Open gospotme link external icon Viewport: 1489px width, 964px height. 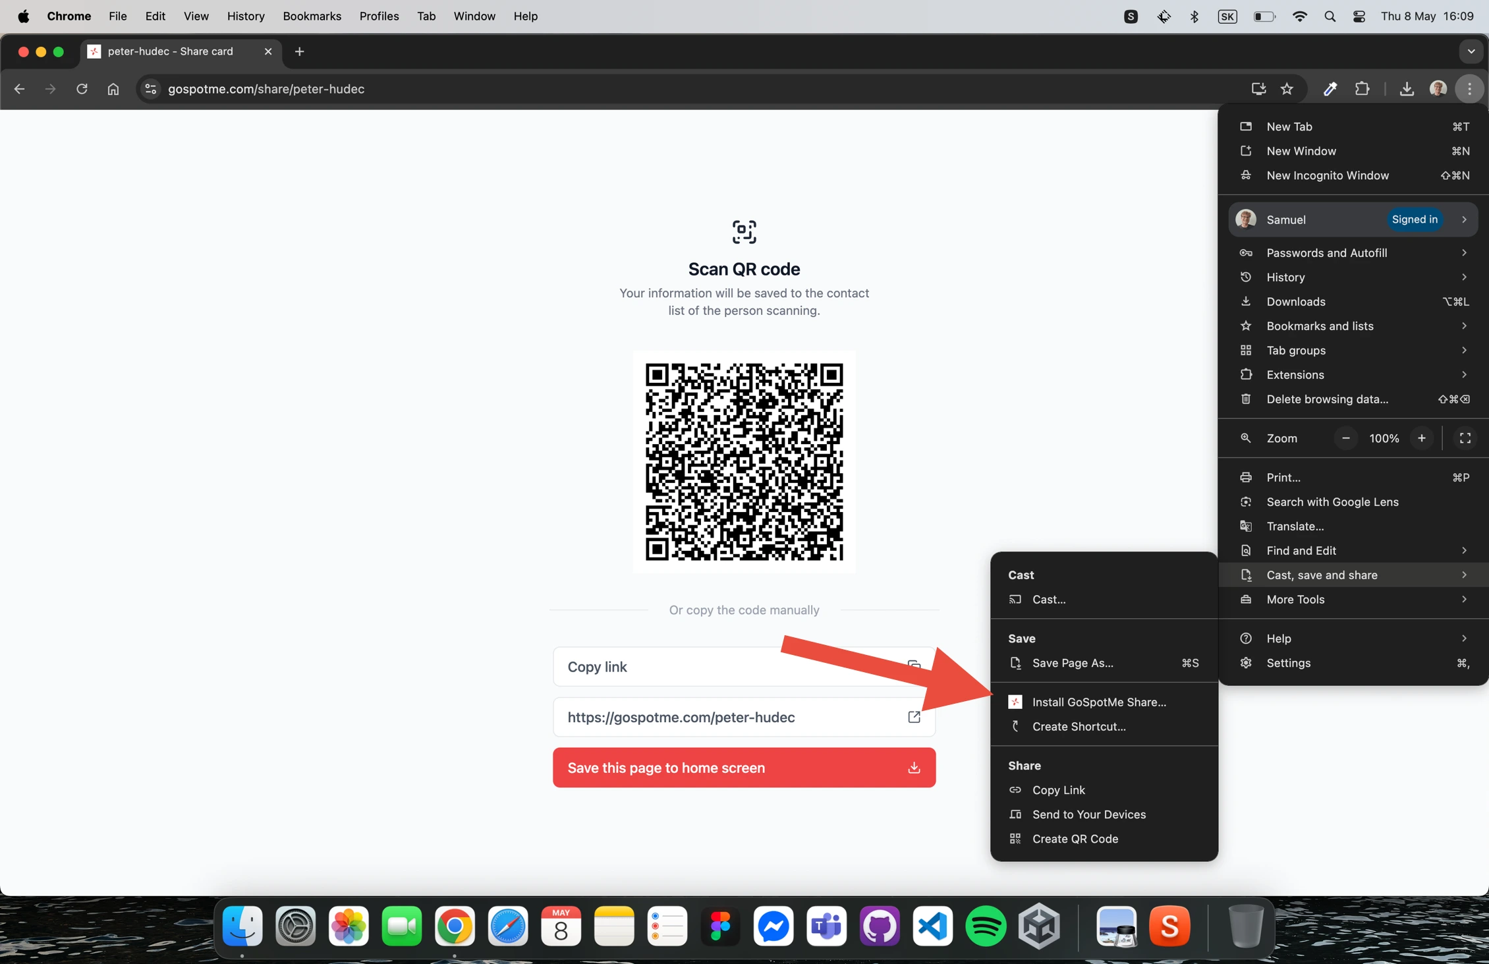coord(914,717)
